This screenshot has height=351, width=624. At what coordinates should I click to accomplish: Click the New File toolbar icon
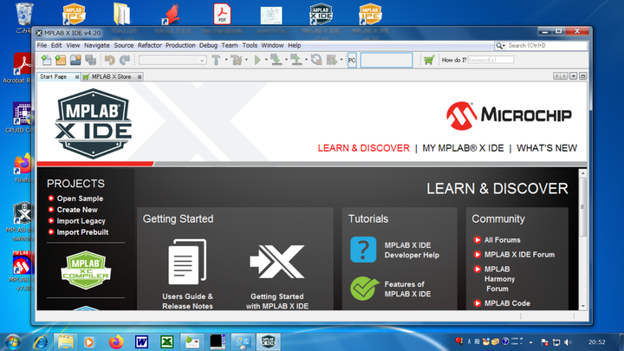44,60
